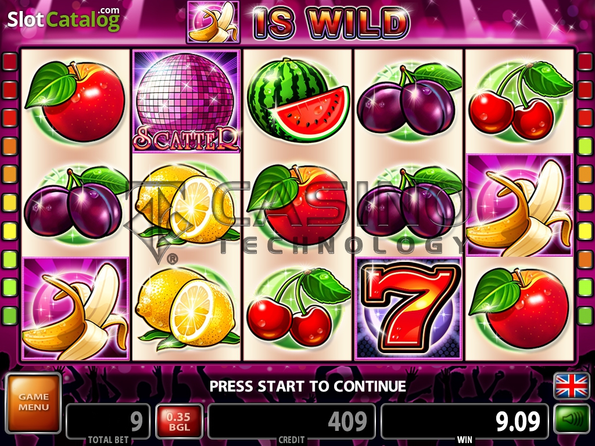The height and width of the screenshot is (446, 595).
Task: Open the Game Menu
Action: (x=33, y=403)
